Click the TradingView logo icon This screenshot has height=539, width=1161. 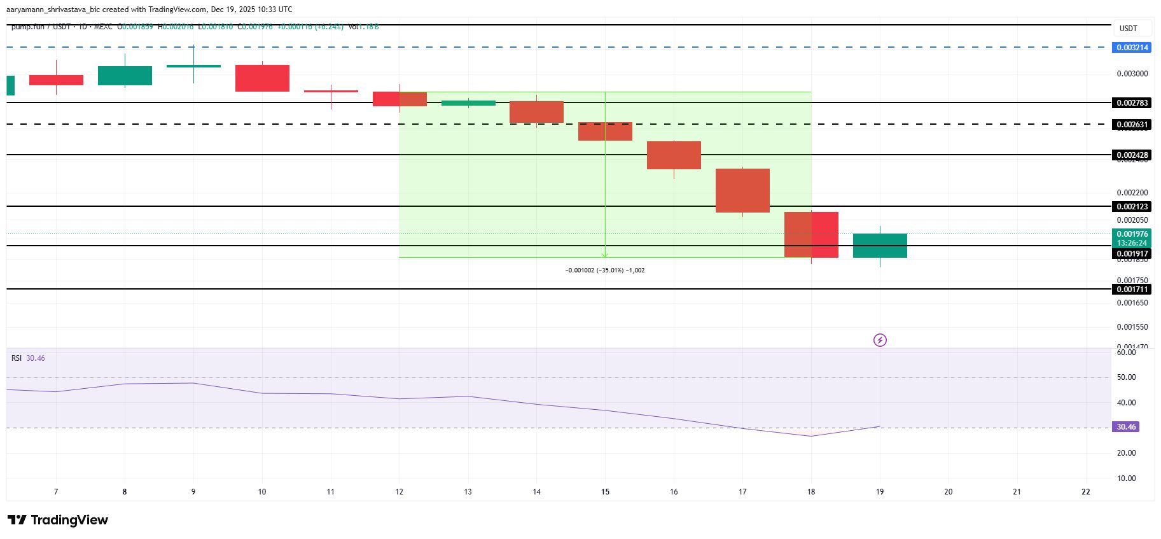click(x=17, y=520)
